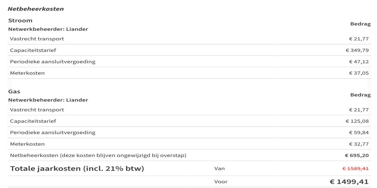Click the € 349,79 amount
The height and width of the screenshot is (188, 377).
tap(357, 50)
